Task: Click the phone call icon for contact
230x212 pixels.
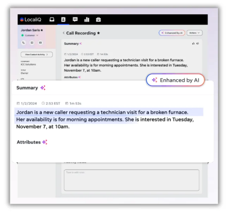Action: tap(24, 43)
